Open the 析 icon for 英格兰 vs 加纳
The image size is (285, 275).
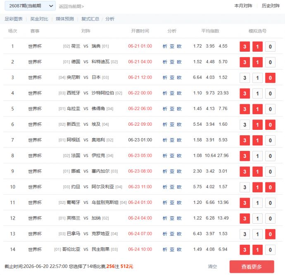165,218
